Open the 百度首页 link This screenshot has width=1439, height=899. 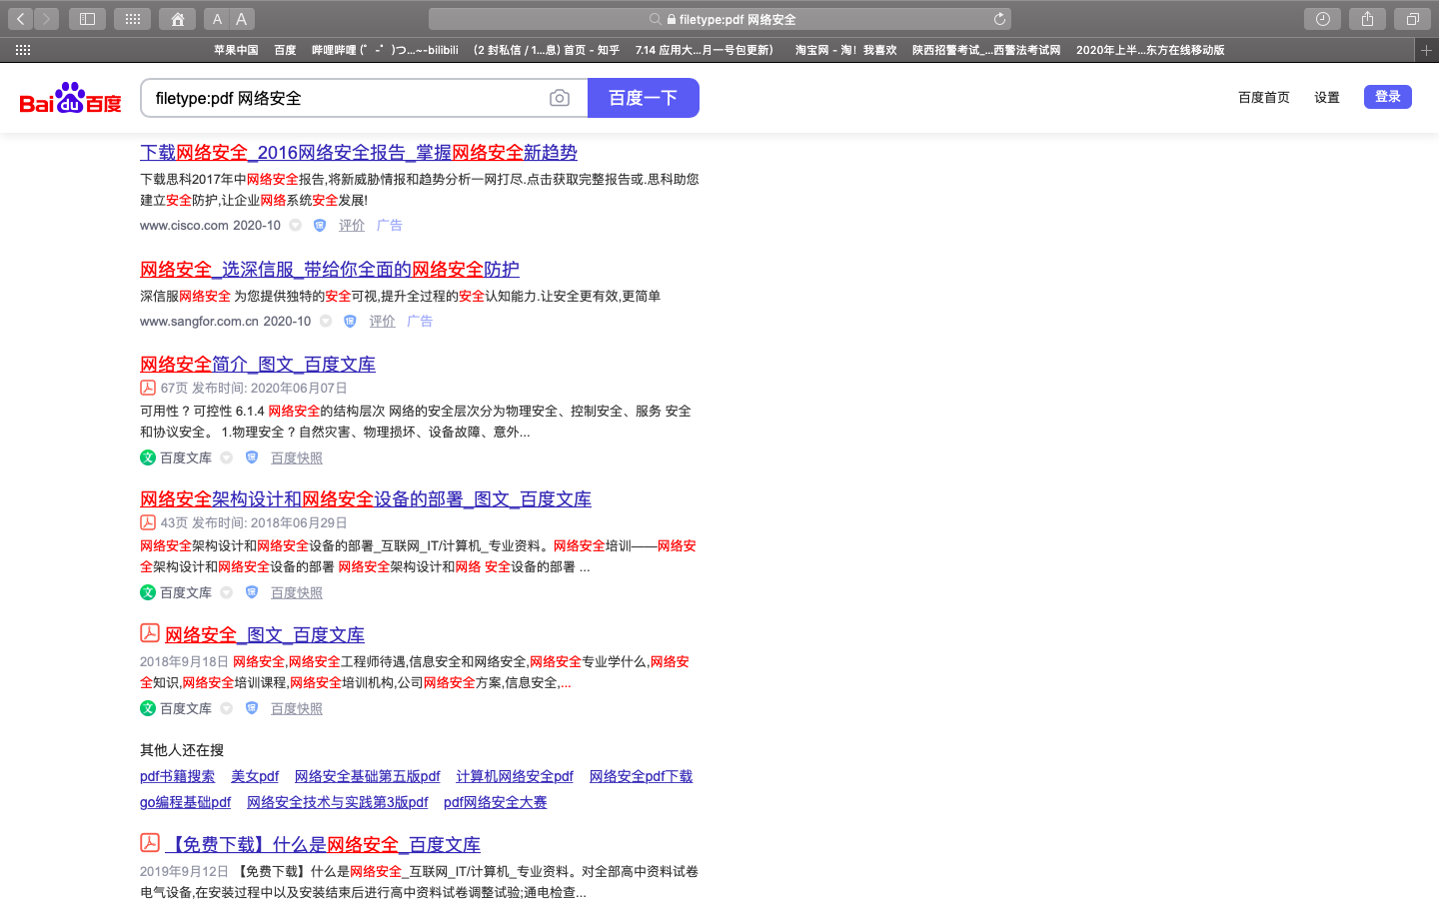(x=1264, y=97)
